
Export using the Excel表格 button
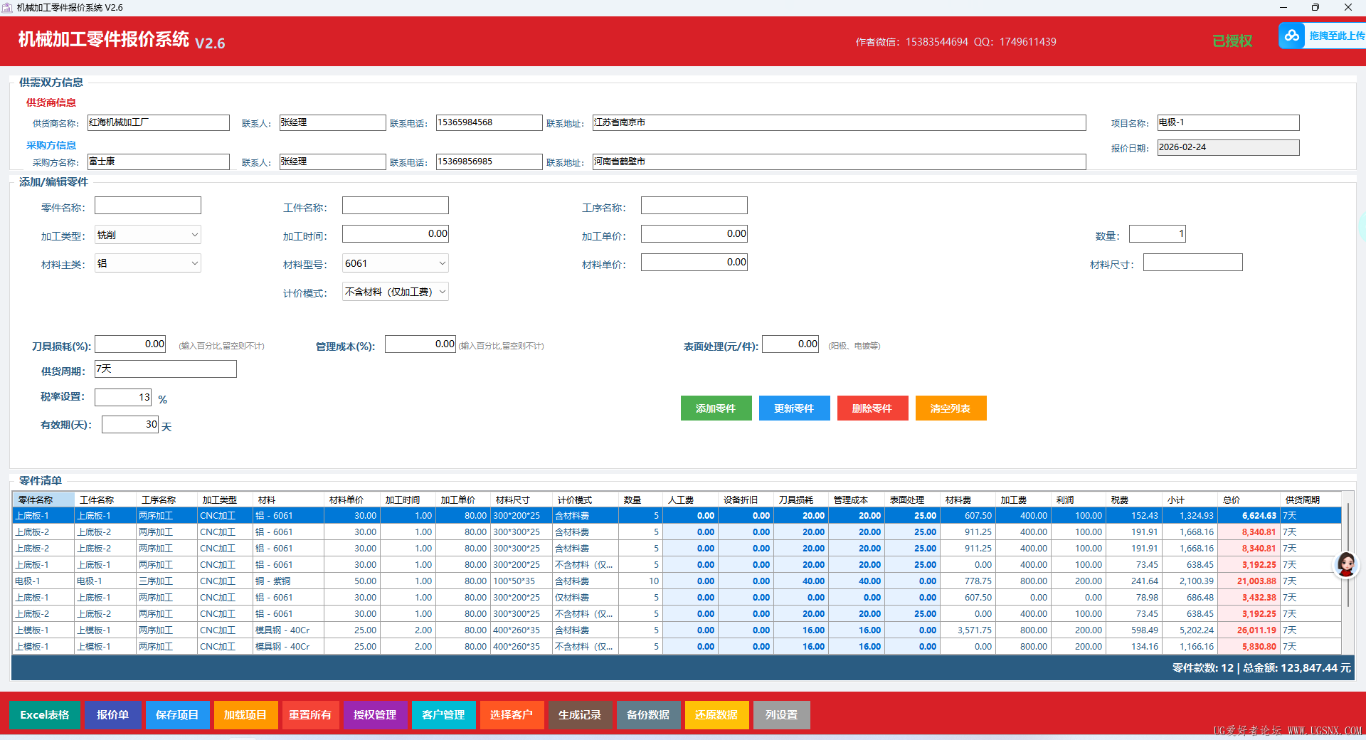44,715
